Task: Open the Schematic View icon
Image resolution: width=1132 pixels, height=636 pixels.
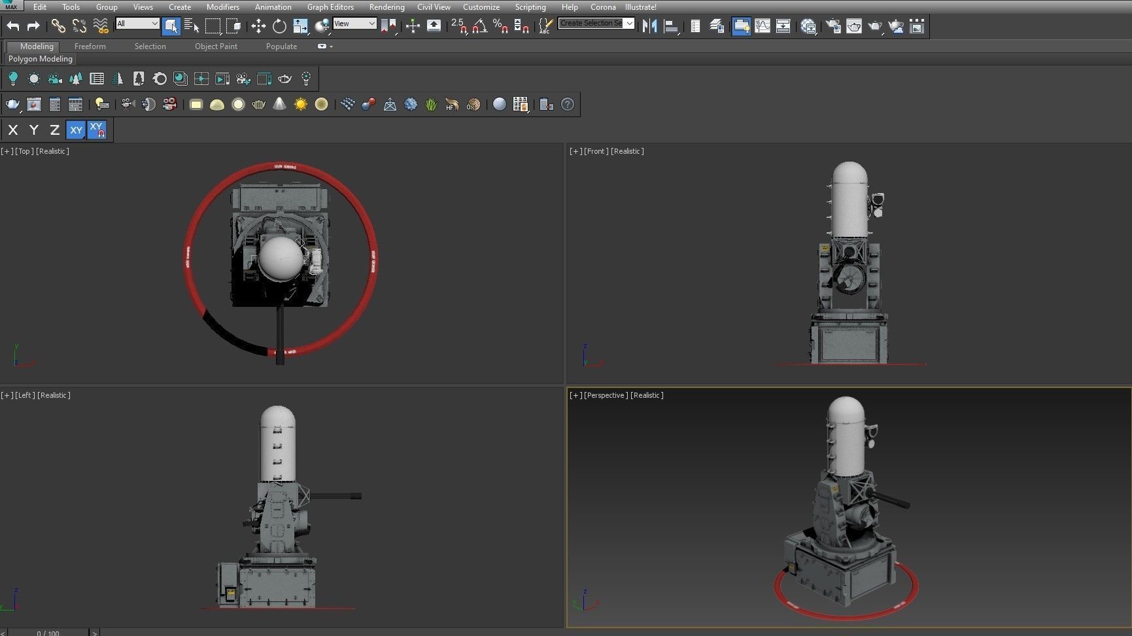Action: click(x=783, y=26)
